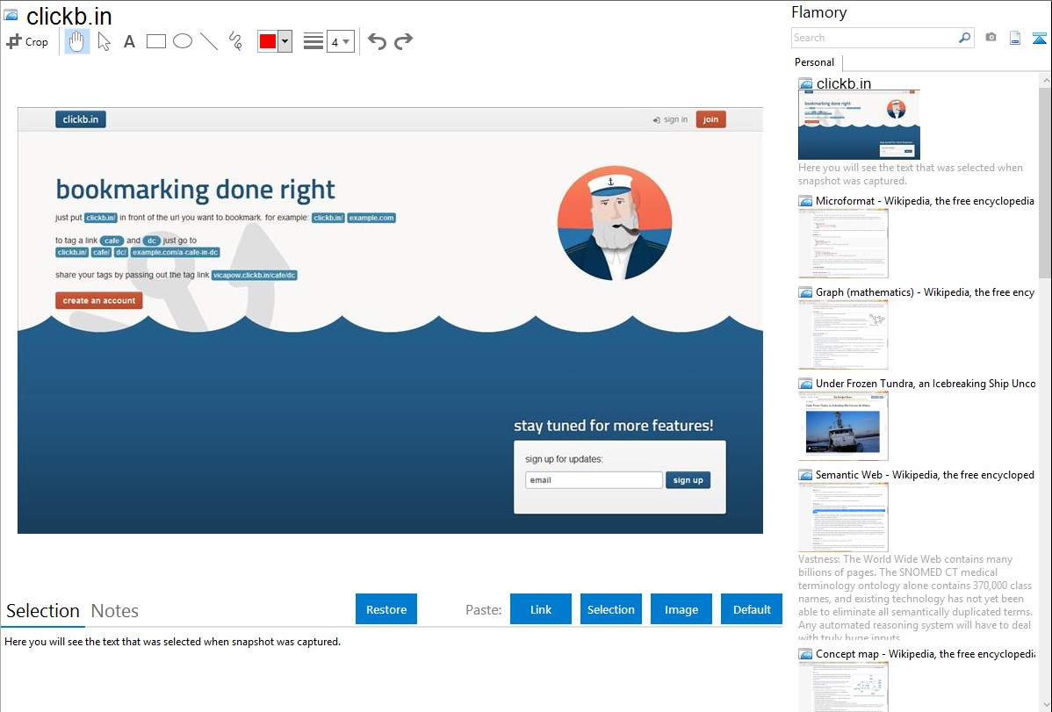Click the 'sign up' button in snapshot

[x=688, y=480]
